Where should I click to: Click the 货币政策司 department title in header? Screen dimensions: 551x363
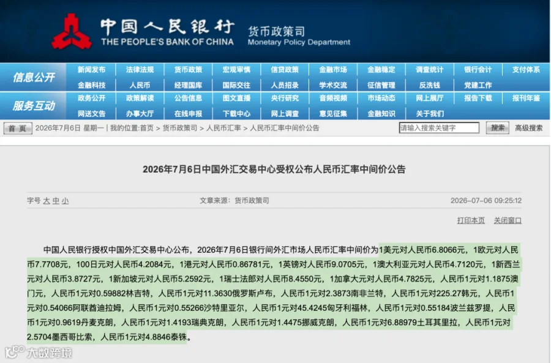click(x=277, y=31)
